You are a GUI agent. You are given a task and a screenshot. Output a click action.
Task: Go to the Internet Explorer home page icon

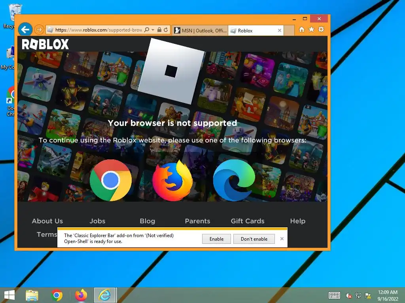click(x=302, y=30)
